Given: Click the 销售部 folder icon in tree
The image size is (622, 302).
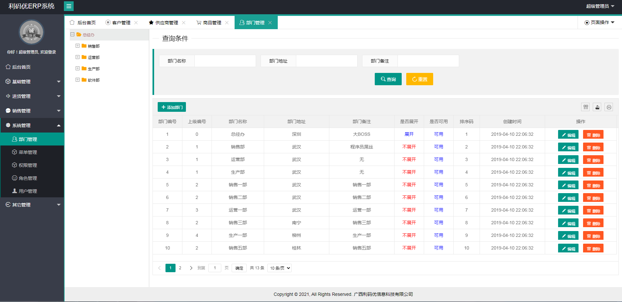Looking at the screenshot, I should coord(84,46).
